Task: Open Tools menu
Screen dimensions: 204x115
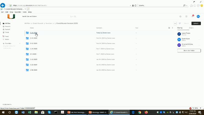Action: (25, 12)
